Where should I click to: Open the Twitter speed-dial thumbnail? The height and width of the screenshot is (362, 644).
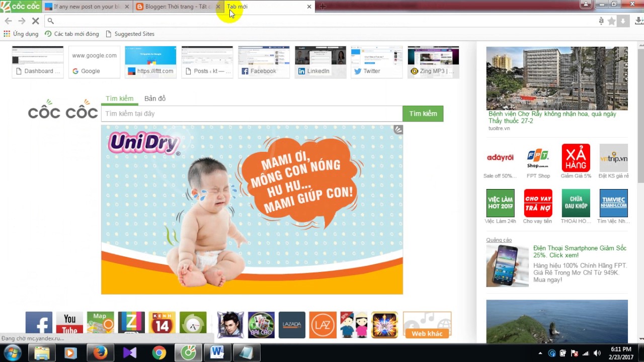point(377,62)
